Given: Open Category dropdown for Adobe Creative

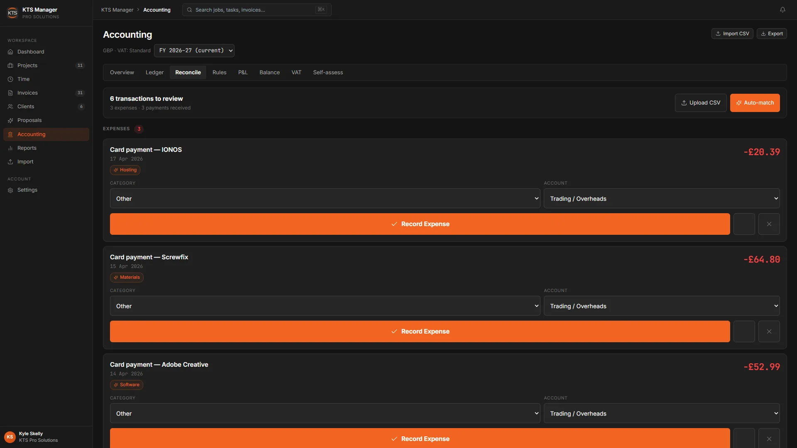Looking at the screenshot, I should tap(325, 414).
